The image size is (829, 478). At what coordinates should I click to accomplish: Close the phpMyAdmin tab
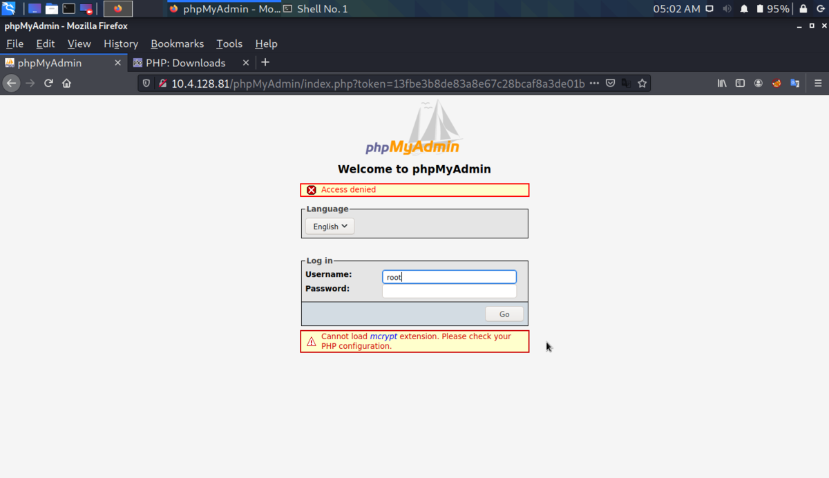117,62
